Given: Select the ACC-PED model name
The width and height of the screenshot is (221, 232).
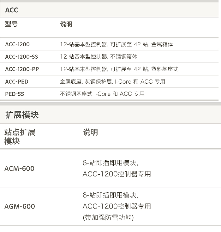Looking at the screenshot, I should tap(17, 81).
